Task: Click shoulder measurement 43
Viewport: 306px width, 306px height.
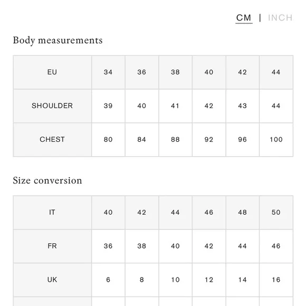Action: (x=242, y=106)
